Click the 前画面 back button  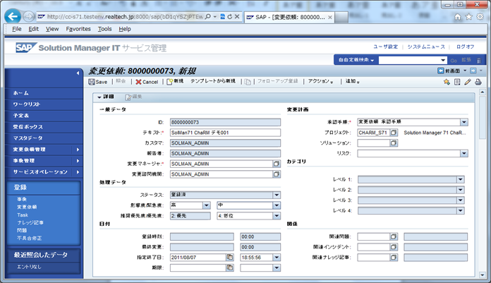pos(449,71)
